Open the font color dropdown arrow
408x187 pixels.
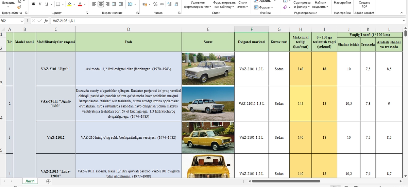pyautogui.click(x=85, y=4)
